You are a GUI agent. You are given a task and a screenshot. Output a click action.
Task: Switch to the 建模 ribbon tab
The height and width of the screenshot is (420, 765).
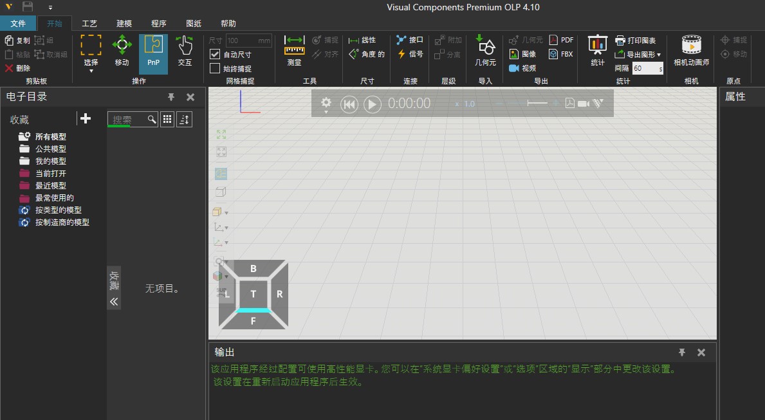pyautogui.click(x=124, y=24)
